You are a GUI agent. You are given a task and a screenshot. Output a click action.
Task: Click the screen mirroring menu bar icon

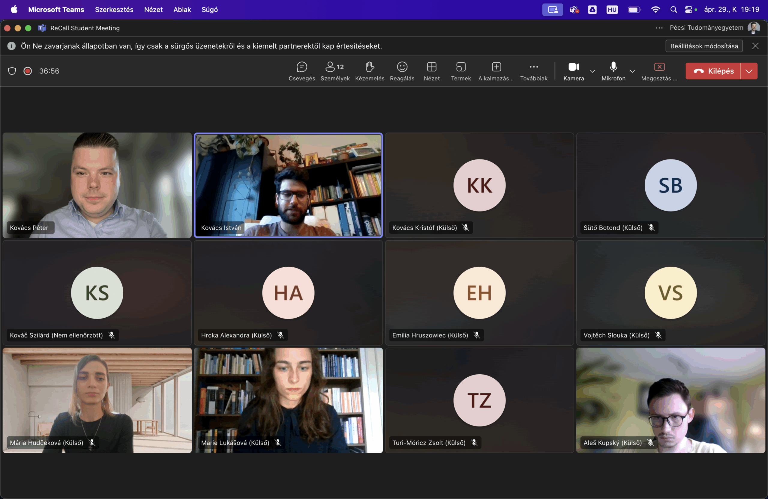[x=552, y=10]
